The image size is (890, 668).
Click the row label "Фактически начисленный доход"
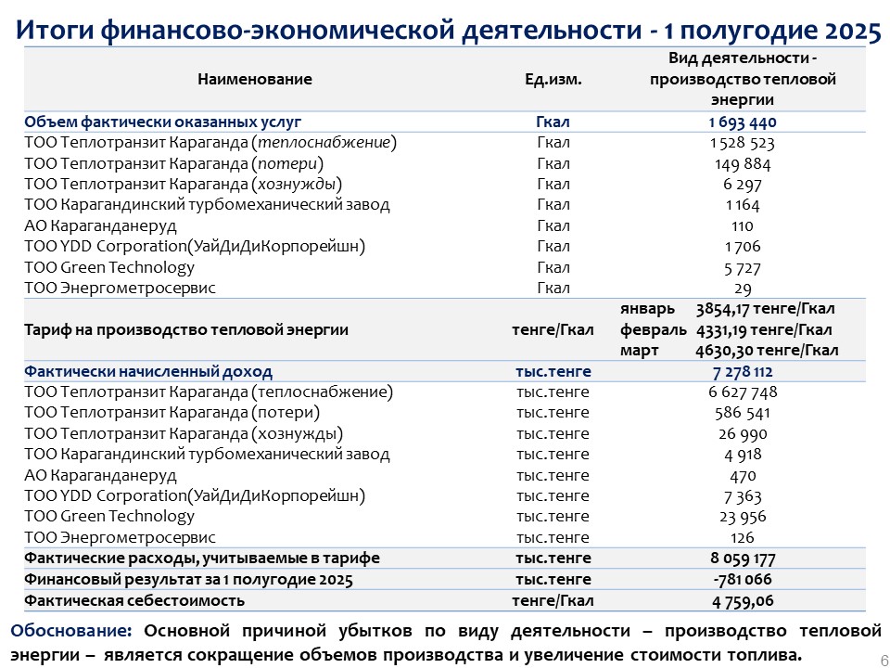click(148, 372)
